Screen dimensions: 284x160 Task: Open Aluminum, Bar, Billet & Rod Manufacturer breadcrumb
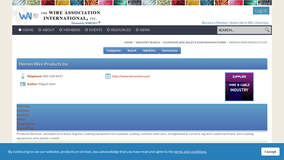[x=194, y=42]
